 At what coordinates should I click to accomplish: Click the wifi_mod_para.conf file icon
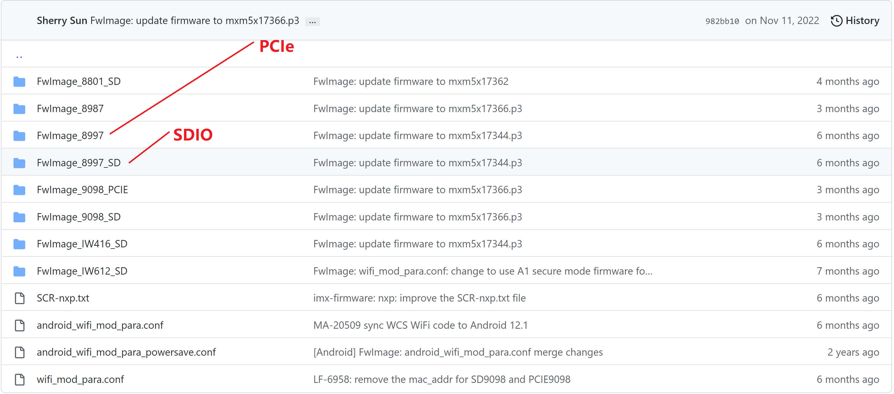pos(20,380)
